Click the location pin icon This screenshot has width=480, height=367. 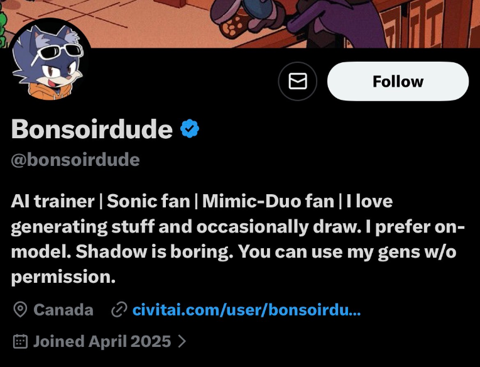21,310
